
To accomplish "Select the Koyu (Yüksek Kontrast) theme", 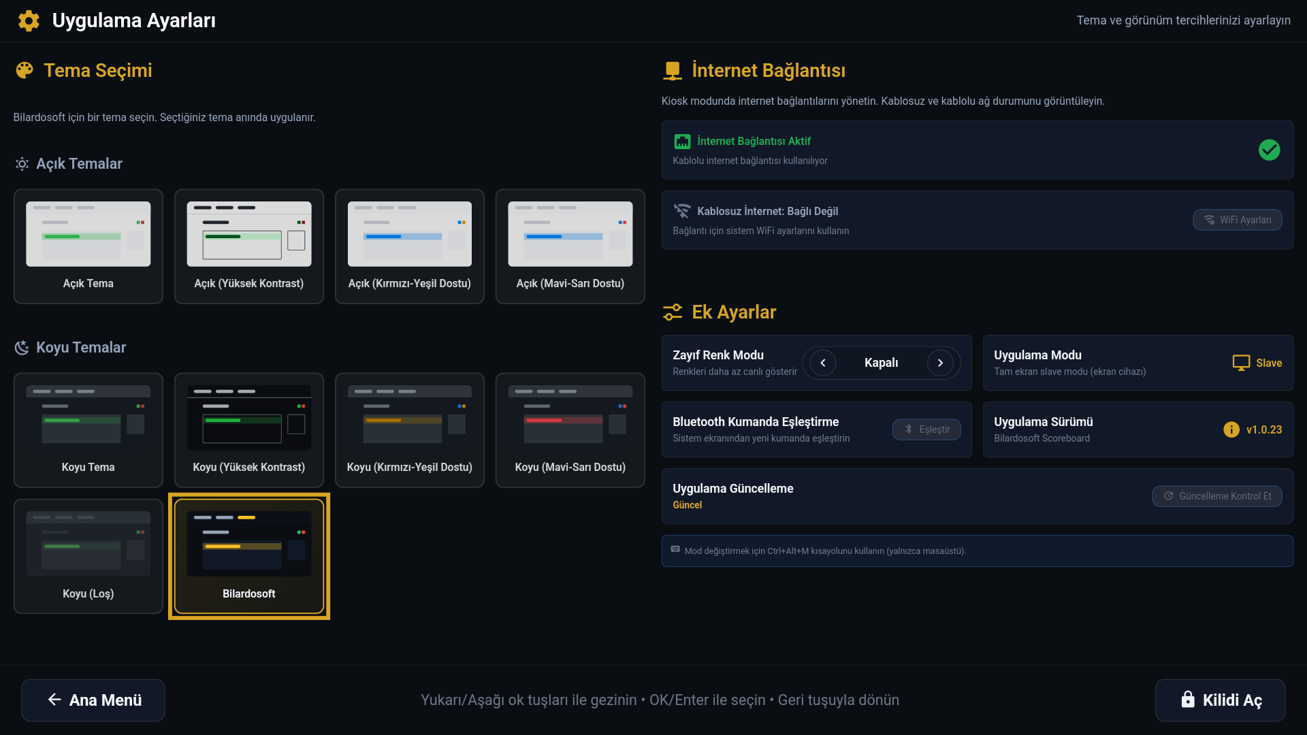I will 249,430.
